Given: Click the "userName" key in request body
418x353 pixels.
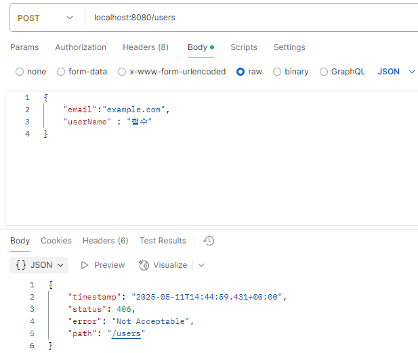Looking at the screenshot, I should coord(87,122).
